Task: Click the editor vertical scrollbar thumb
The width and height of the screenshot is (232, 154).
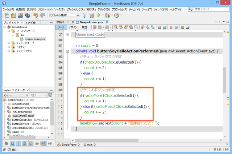Action: point(224,80)
